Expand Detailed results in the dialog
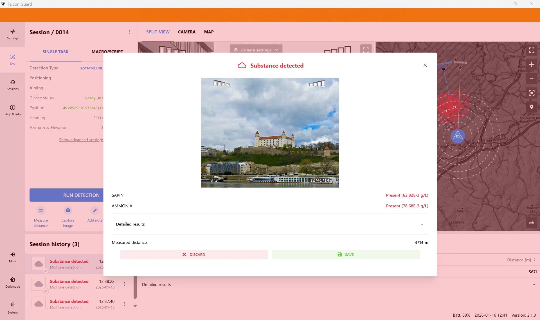 tap(270, 224)
